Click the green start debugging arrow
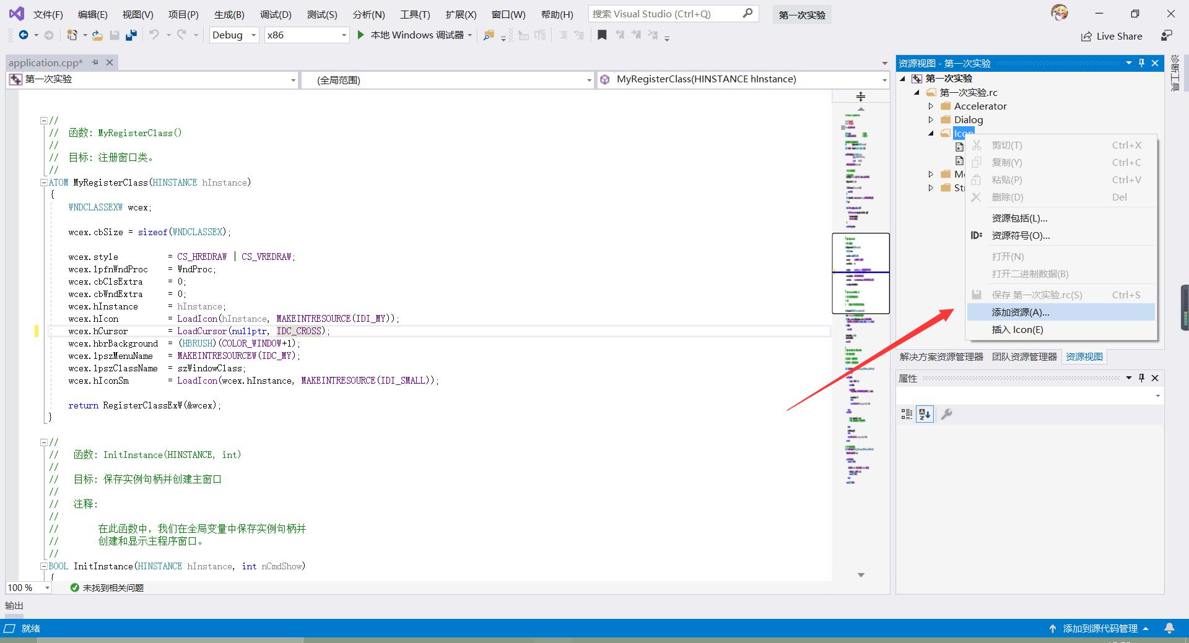This screenshot has width=1189, height=643. pos(360,35)
